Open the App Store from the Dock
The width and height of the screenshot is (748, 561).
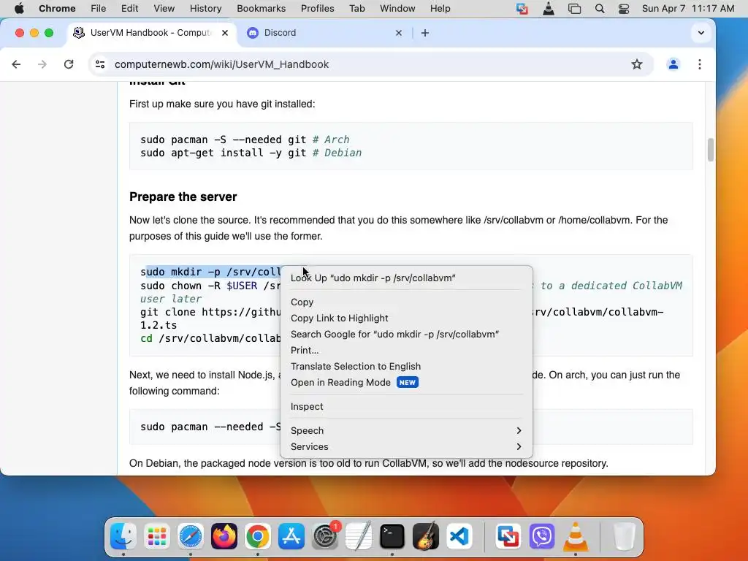(291, 536)
